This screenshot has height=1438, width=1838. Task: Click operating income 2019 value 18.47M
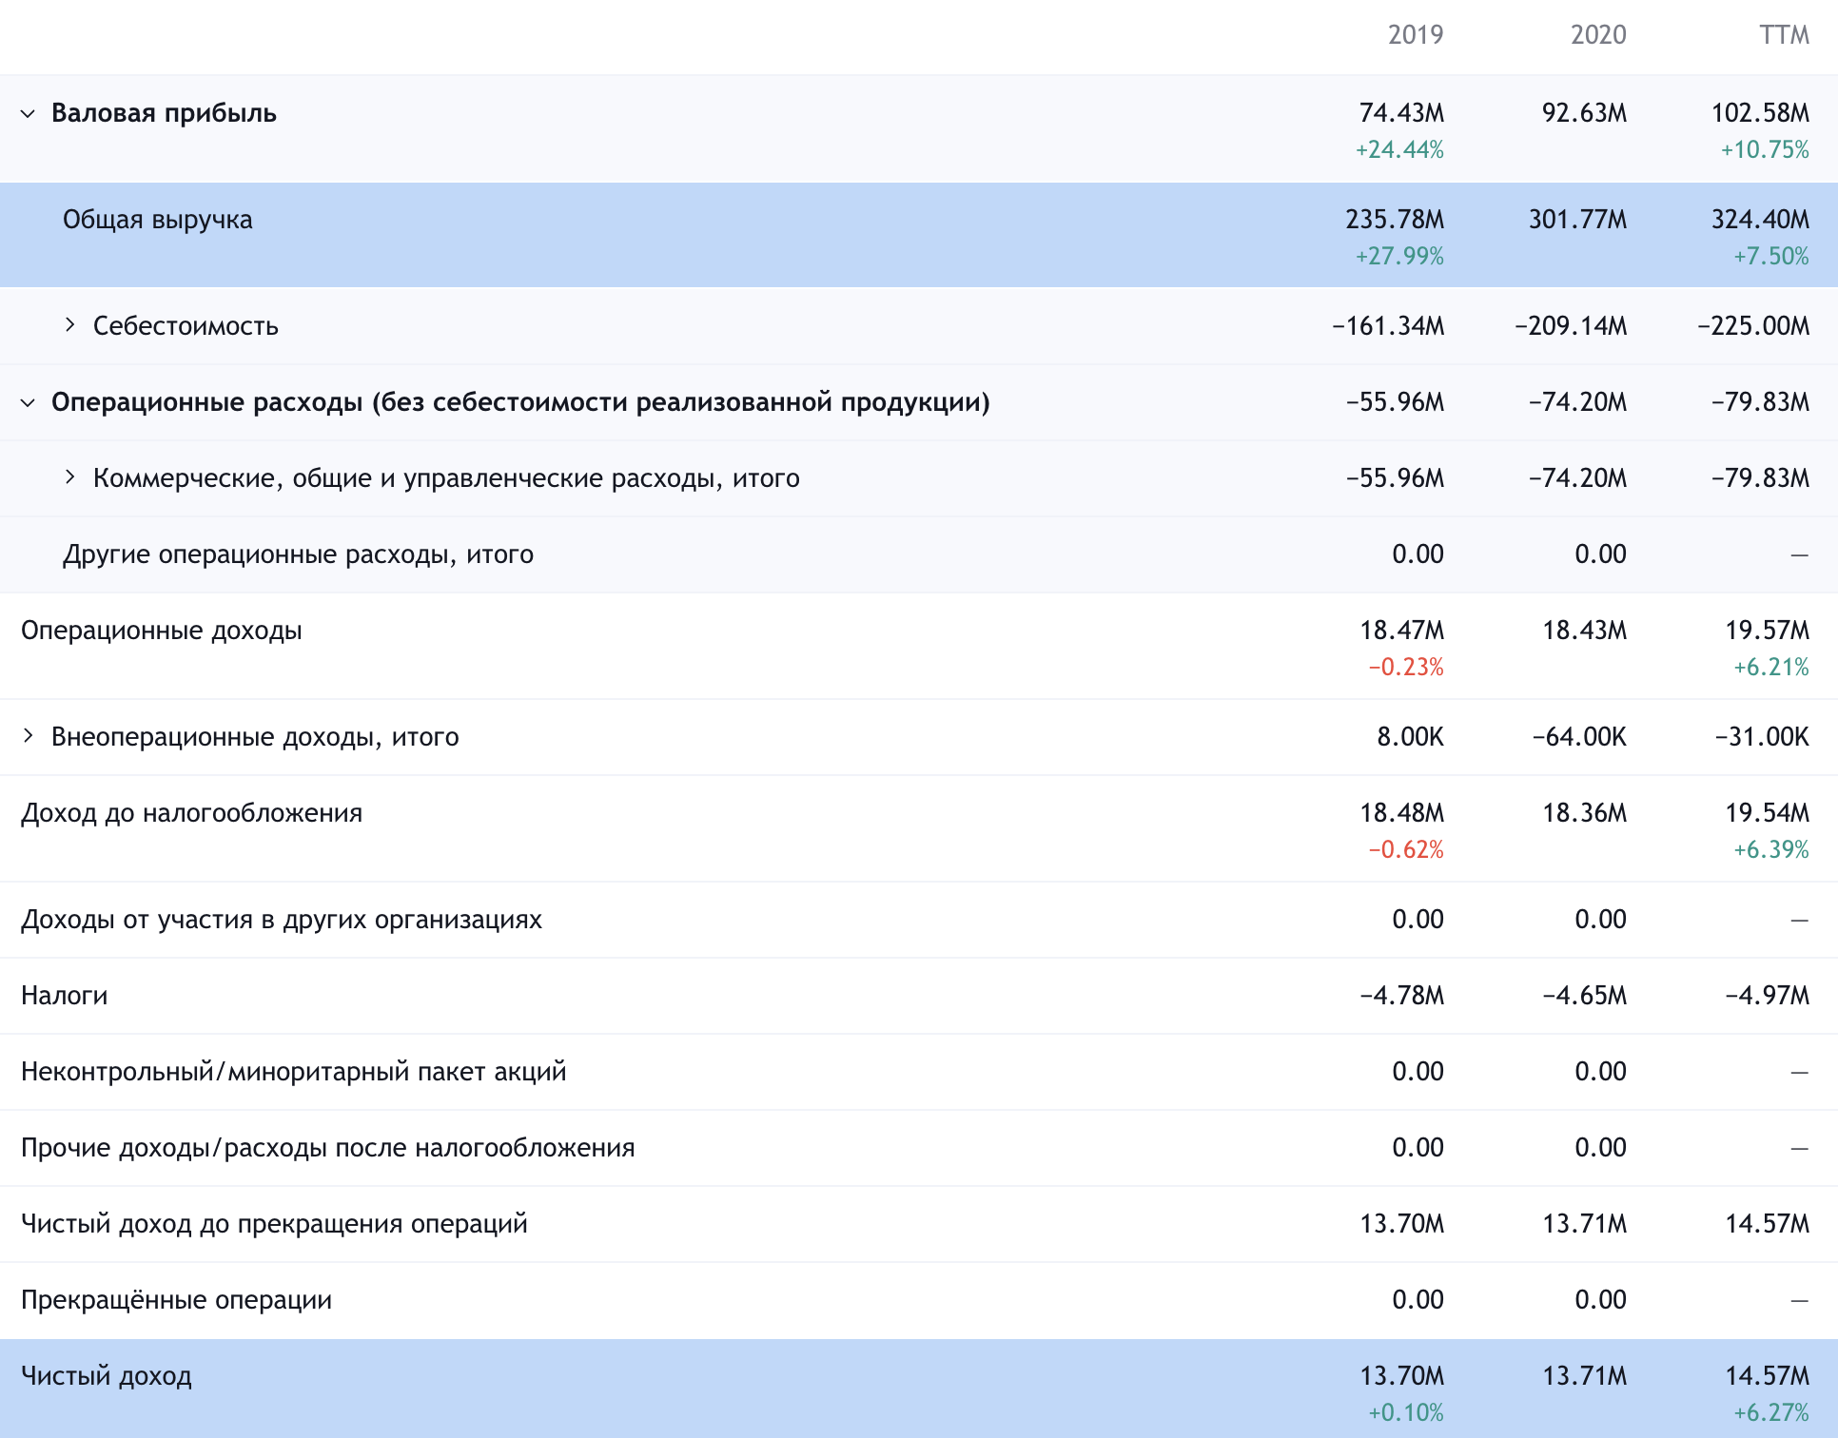coord(1401,631)
